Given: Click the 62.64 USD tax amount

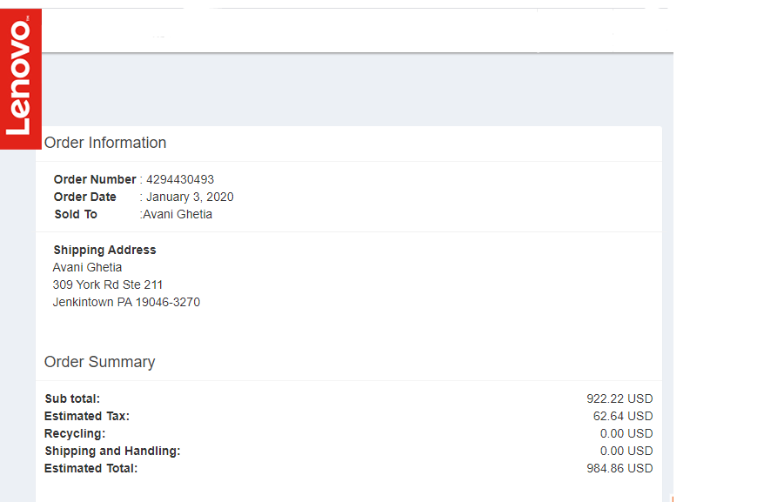Looking at the screenshot, I should [622, 416].
